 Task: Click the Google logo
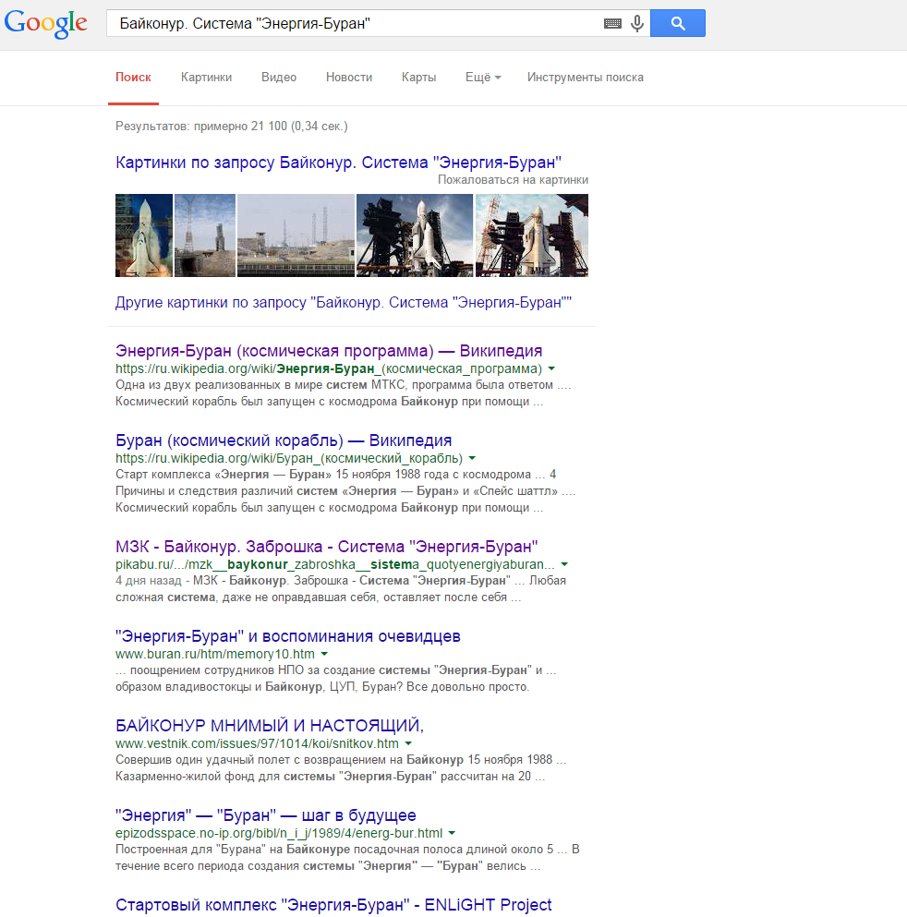(46, 24)
